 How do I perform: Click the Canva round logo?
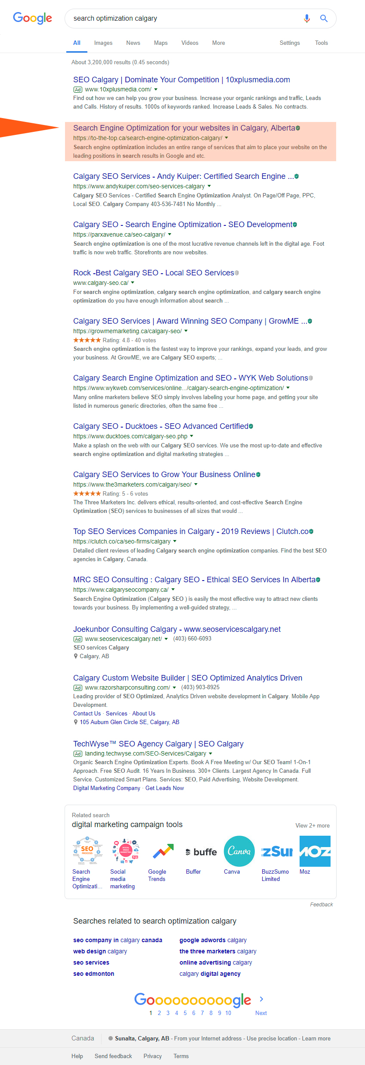[x=239, y=851]
